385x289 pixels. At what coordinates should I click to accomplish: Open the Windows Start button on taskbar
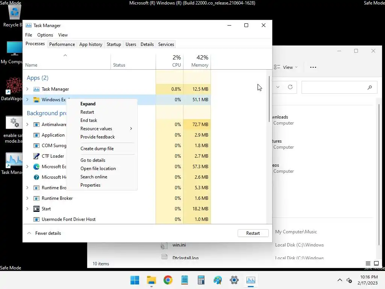[135, 280]
